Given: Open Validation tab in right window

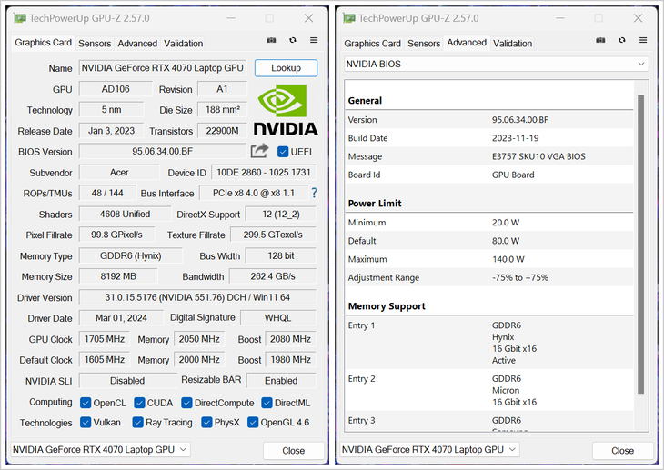Looking at the screenshot, I should pos(512,44).
